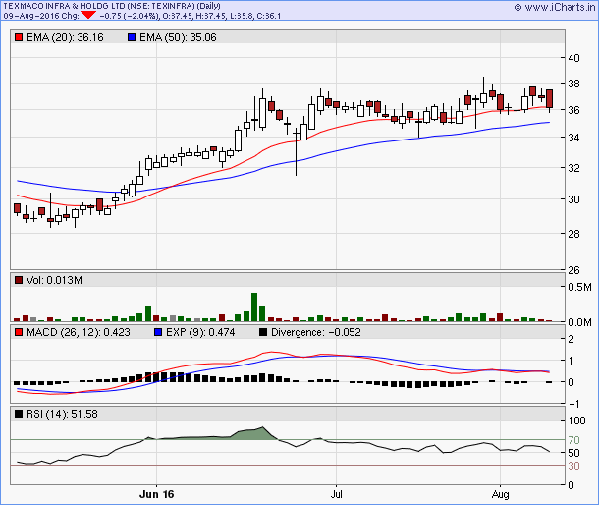Click the EXP (9): 0.474 label
This screenshot has width=599, height=505.
click(x=200, y=332)
